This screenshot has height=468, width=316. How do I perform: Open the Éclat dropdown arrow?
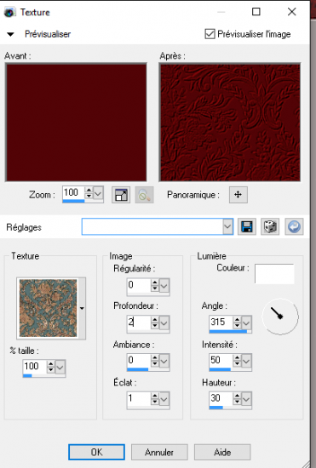[164, 399]
